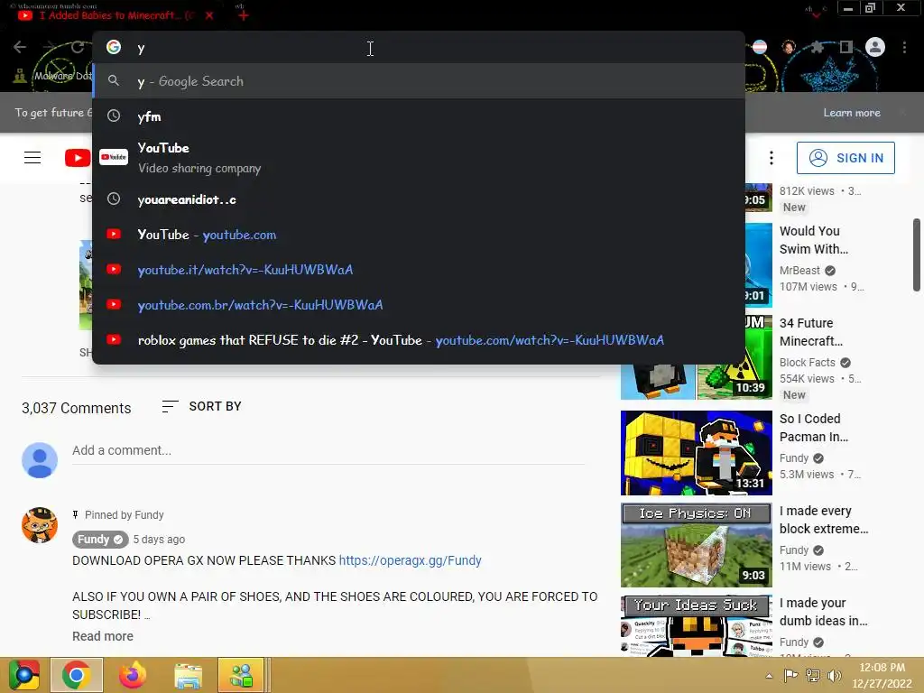Close the Minecraft video browser tab
The width and height of the screenshot is (924, 693).
209,16
